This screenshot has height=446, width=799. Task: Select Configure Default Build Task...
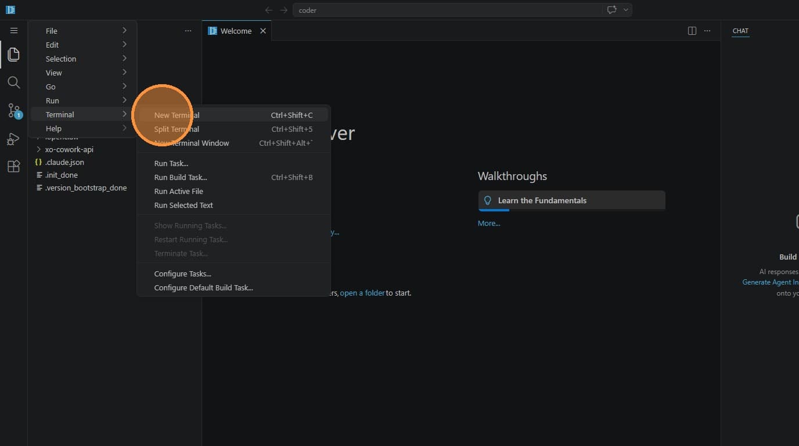233,287
